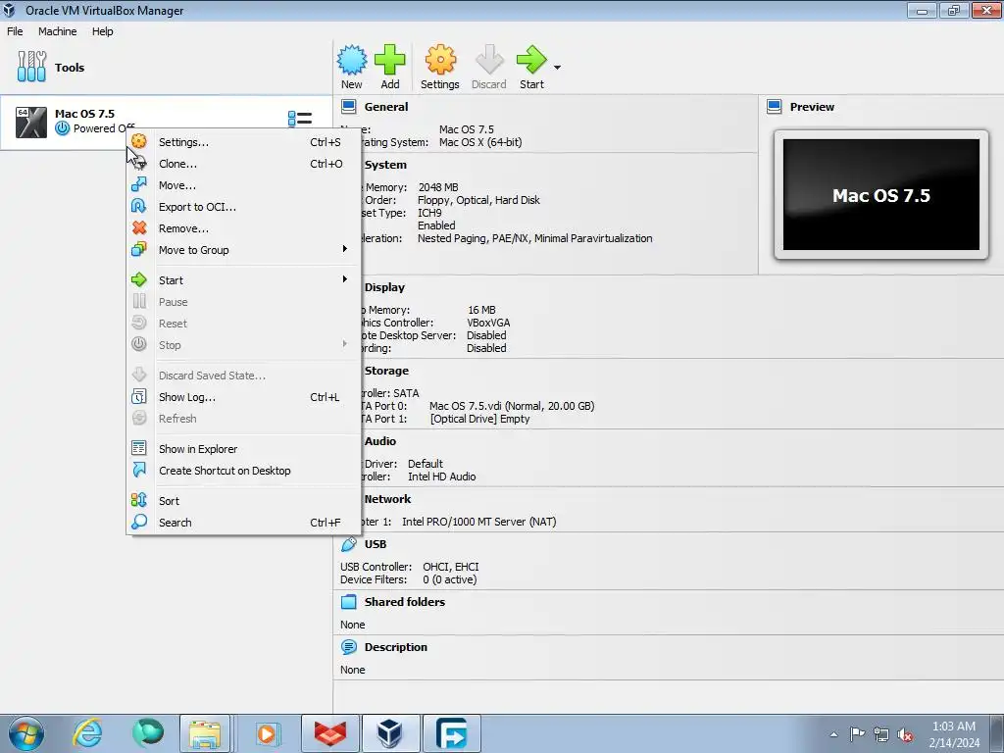Image resolution: width=1004 pixels, height=753 pixels.
Task: Open Windows Explorer folder taskbar icon
Action: [x=205, y=733]
